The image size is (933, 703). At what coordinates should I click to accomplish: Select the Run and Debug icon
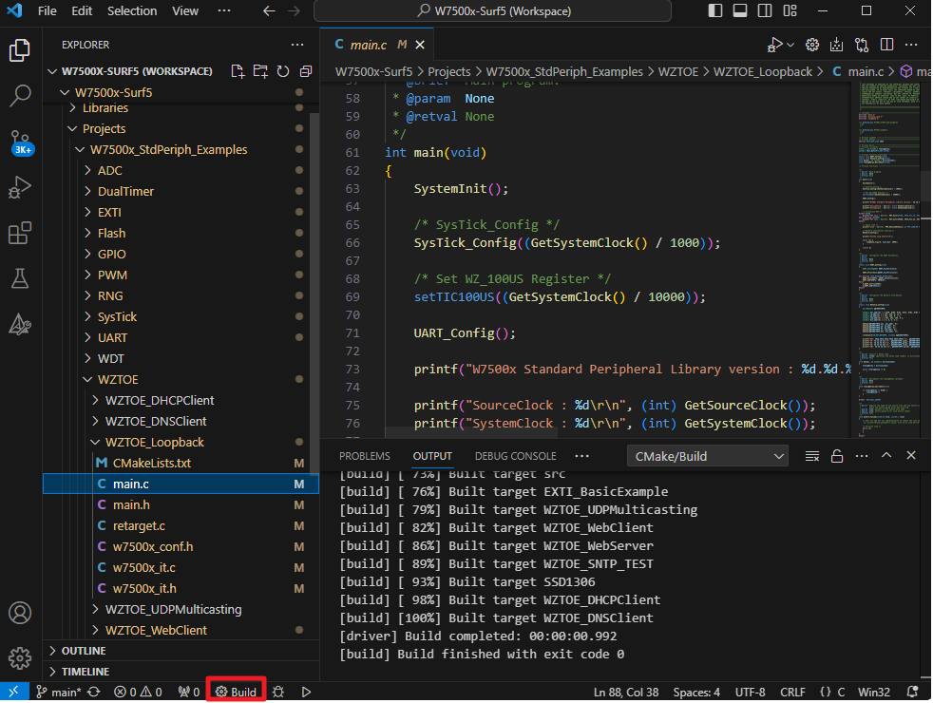point(21,188)
